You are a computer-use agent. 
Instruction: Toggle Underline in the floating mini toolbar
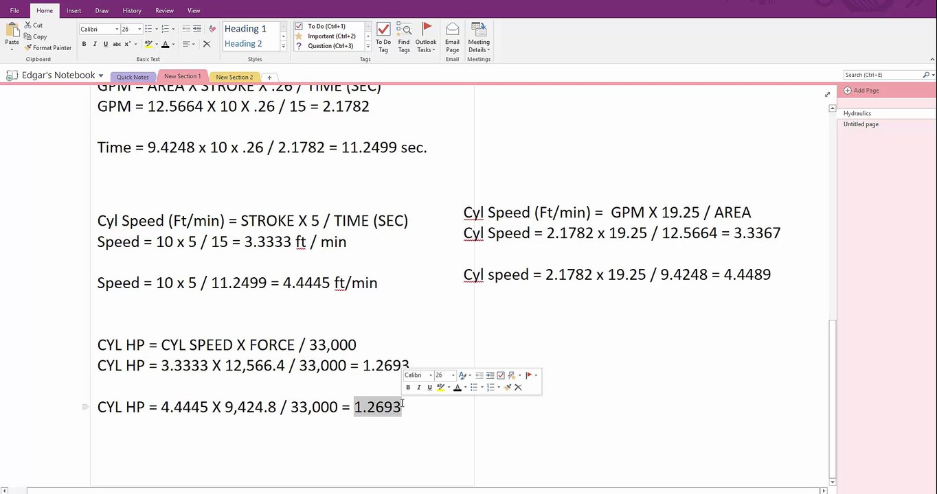click(x=429, y=388)
